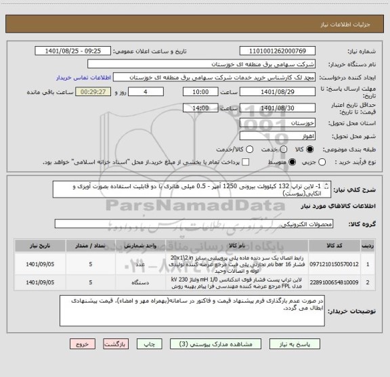Viewport: 390px width, 377px height.
Task: Click the اهواز delivery city field
Action: [278, 136]
